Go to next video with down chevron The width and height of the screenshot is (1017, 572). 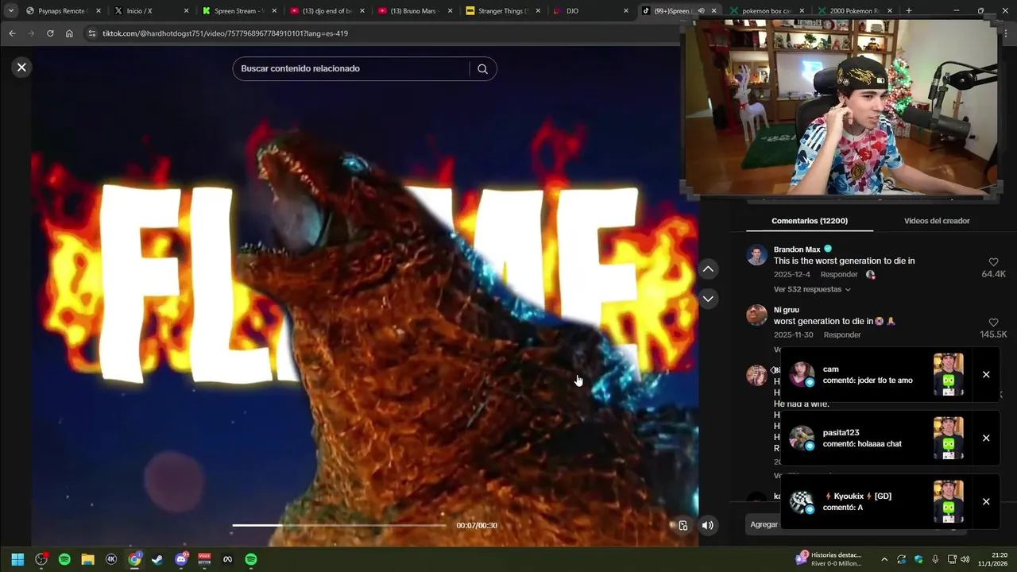(708, 299)
